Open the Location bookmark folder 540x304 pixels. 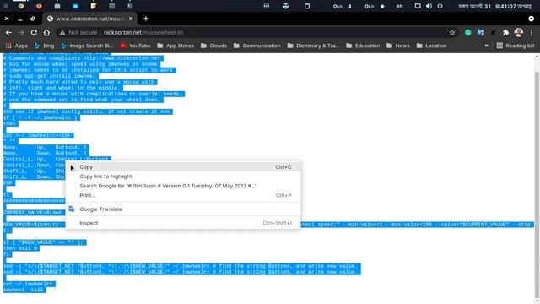[431, 46]
